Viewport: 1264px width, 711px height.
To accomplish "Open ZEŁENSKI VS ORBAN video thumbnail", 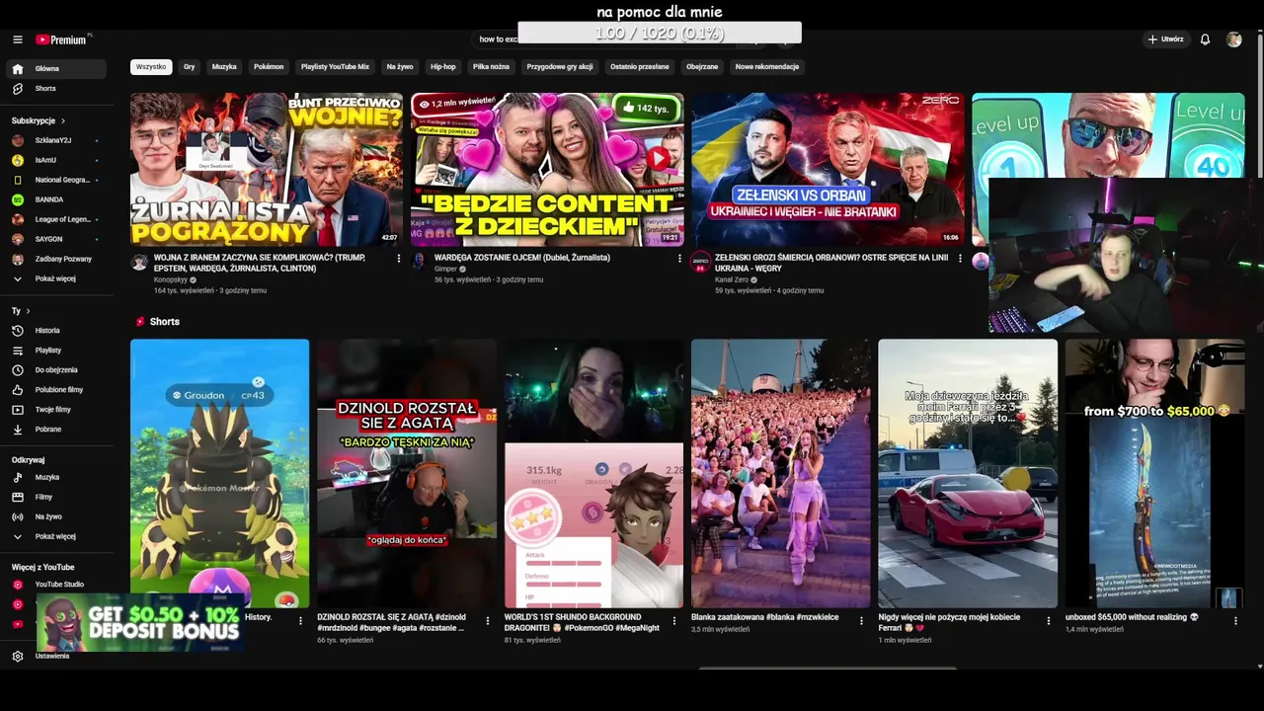I will 828,169.
